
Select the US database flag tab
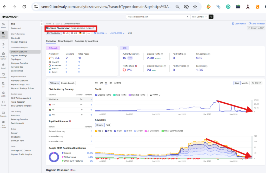65,33
